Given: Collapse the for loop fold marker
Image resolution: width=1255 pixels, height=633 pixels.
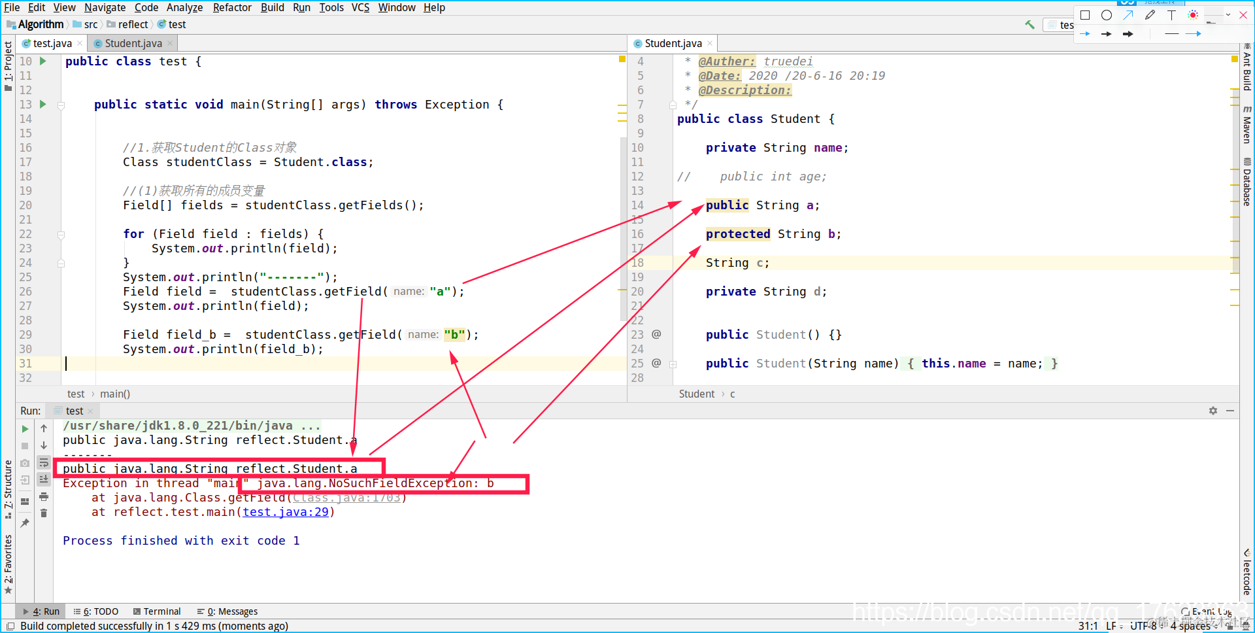Looking at the screenshot, I should pyautogui.click(x=61, y=234).
